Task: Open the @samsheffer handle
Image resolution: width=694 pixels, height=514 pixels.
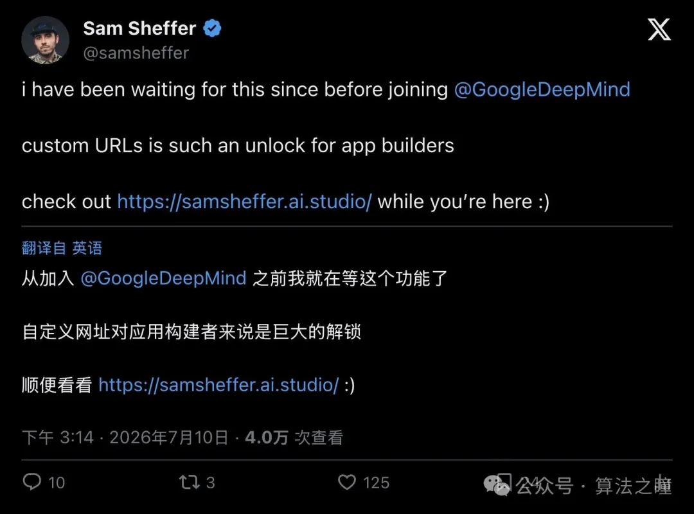Action: pos(136,53)
